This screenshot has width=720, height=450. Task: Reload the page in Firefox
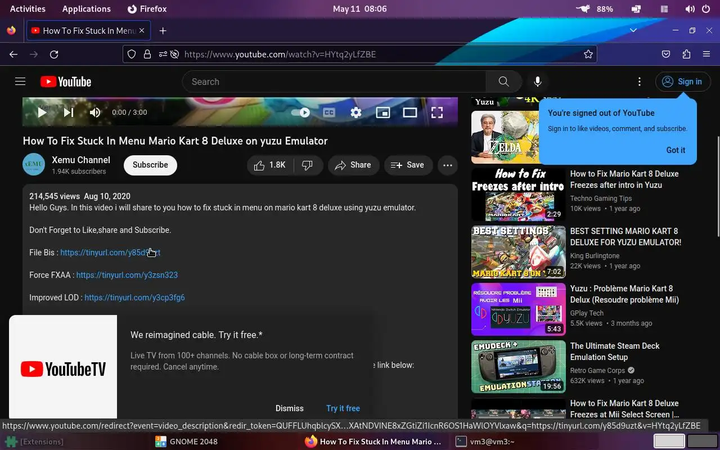[x=54, y=54]
